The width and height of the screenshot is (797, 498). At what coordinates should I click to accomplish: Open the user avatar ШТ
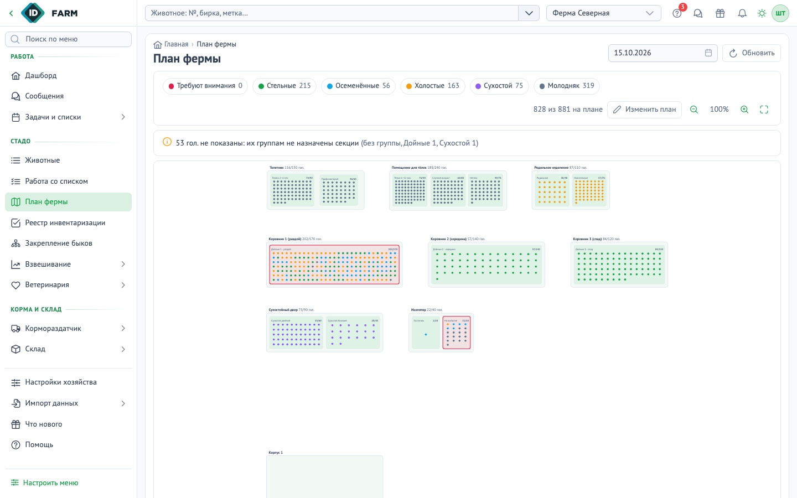point(780,13)
